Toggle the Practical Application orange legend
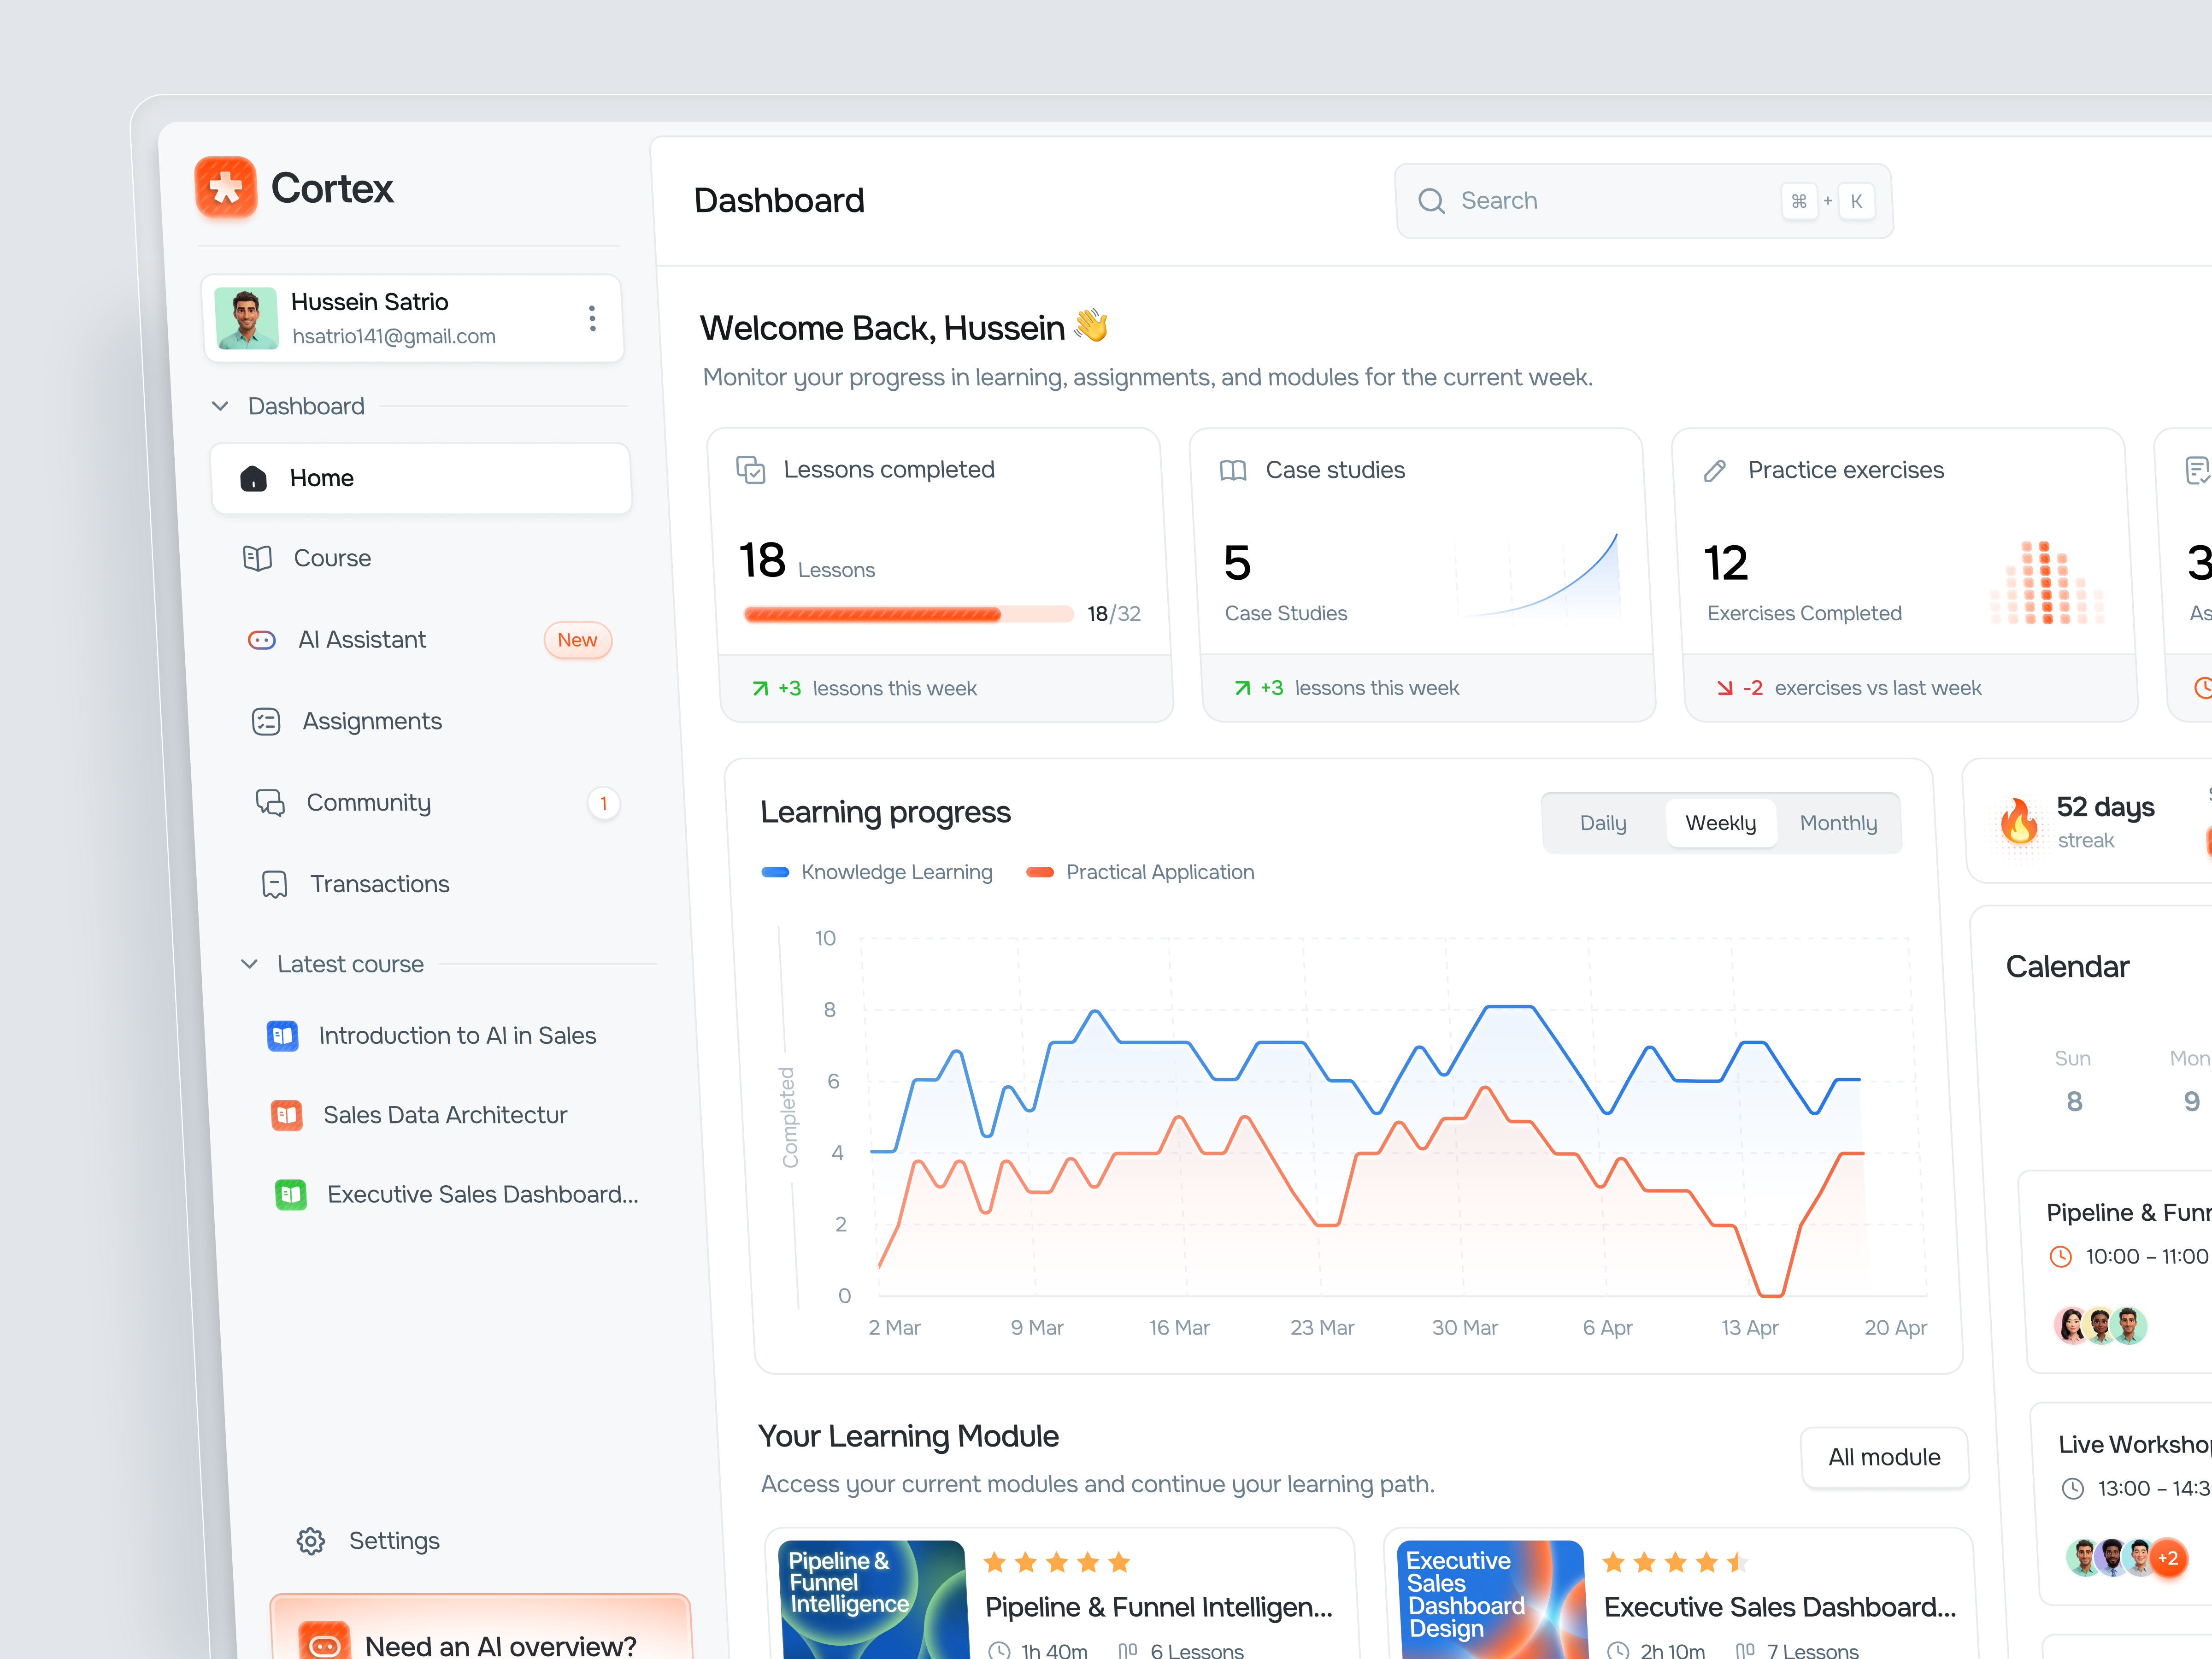2212x1659 pixels. [1140, 872]
